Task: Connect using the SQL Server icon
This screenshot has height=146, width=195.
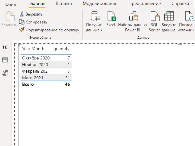Action: 155,16
